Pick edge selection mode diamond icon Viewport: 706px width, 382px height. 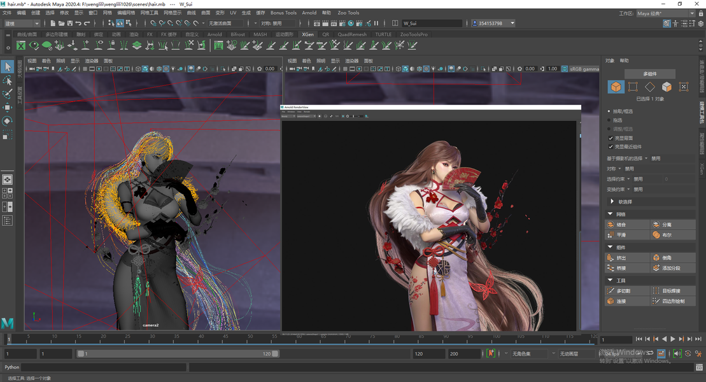[650, 87]
